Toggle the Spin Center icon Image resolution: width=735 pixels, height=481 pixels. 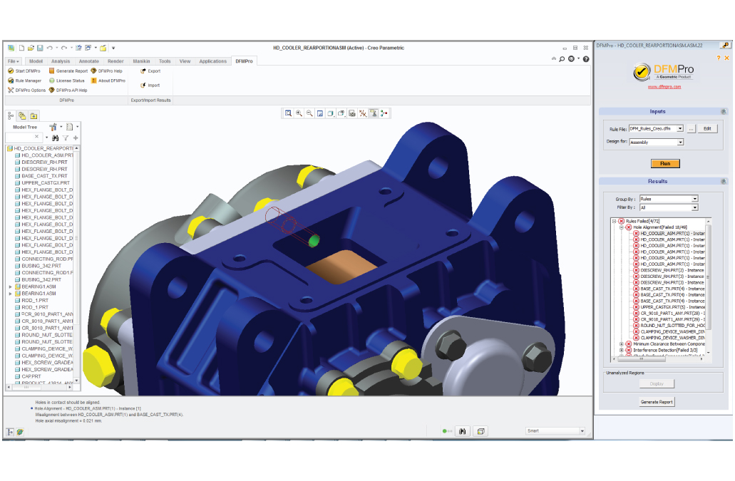[384, 113]
